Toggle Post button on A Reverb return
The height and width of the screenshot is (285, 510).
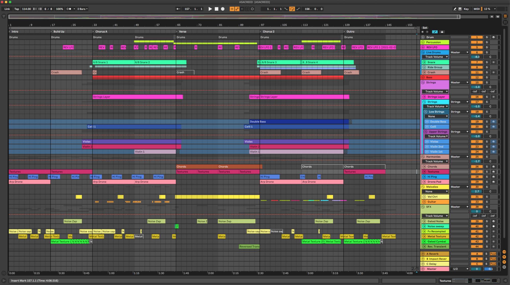tap(493, 254)
